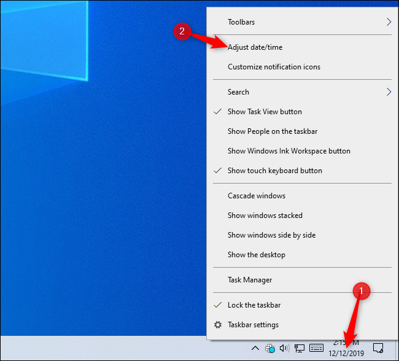Expand the Toolbars submenu
Screen dimensions: 399x361
[302, 22]
